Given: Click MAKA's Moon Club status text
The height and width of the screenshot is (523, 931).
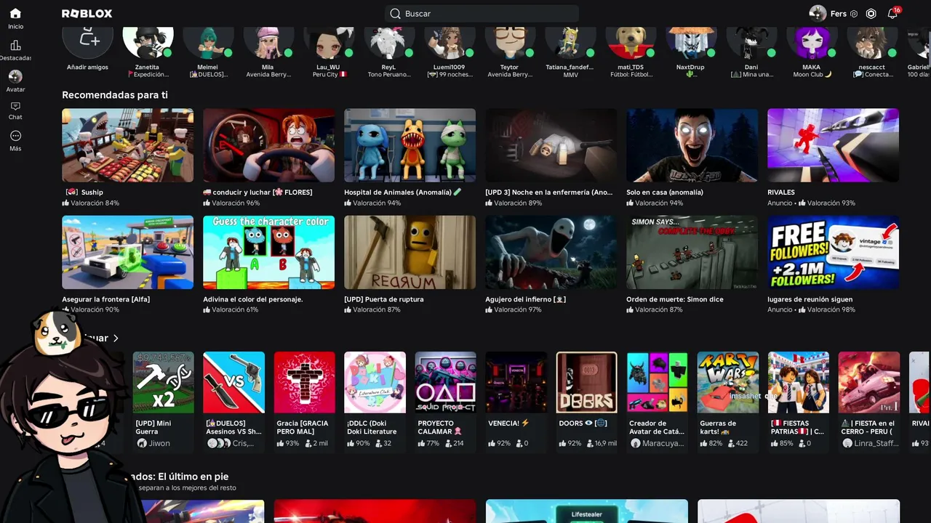Looking at the screenshot, I should click(x=812, y=75).
